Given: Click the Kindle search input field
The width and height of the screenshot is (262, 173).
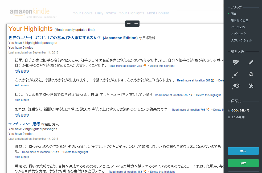Looking at the screenshot, I should point(200,13).
